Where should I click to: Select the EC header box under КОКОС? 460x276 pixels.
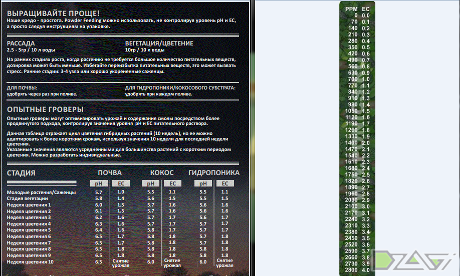172,183
